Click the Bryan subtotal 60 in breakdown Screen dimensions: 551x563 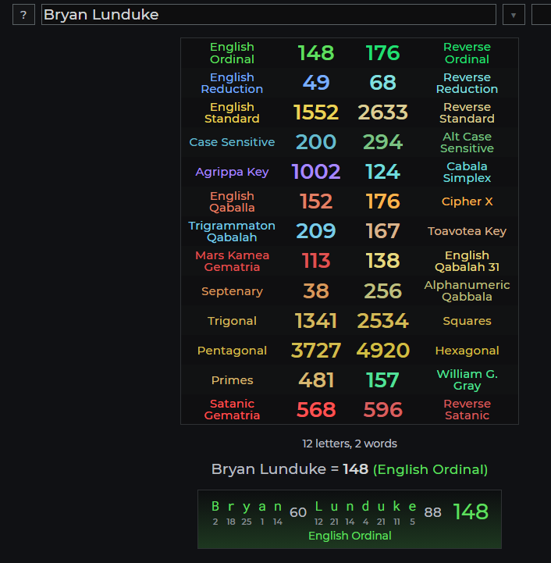298,512
